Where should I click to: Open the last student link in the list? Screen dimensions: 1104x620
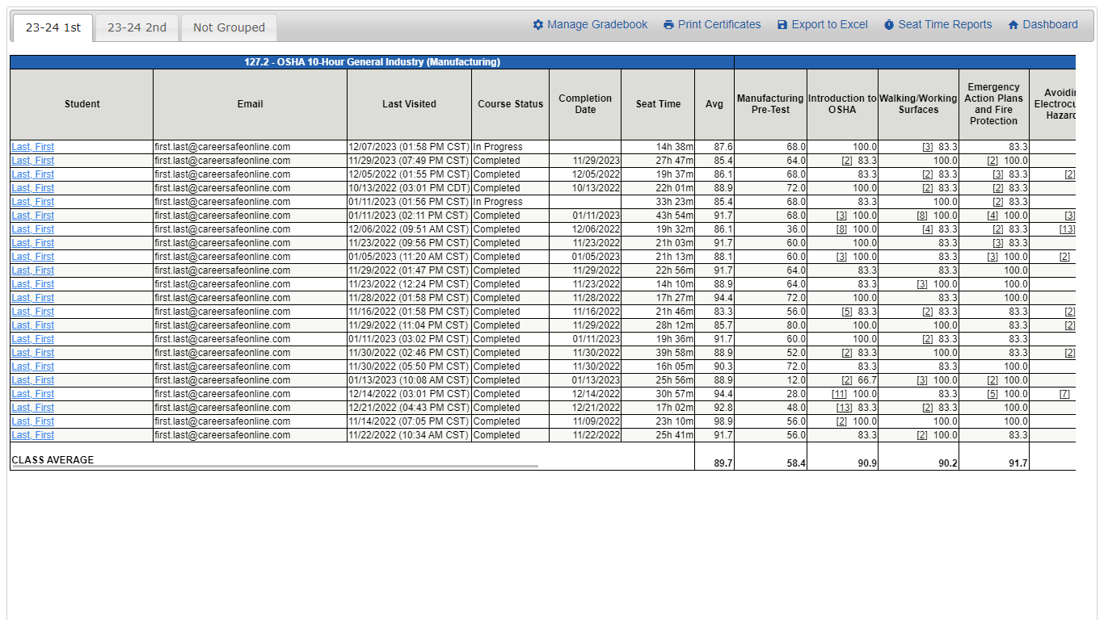coord(33,435)
